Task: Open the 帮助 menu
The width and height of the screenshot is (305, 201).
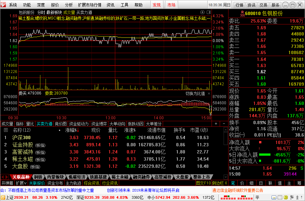Action: coord(138,5)
